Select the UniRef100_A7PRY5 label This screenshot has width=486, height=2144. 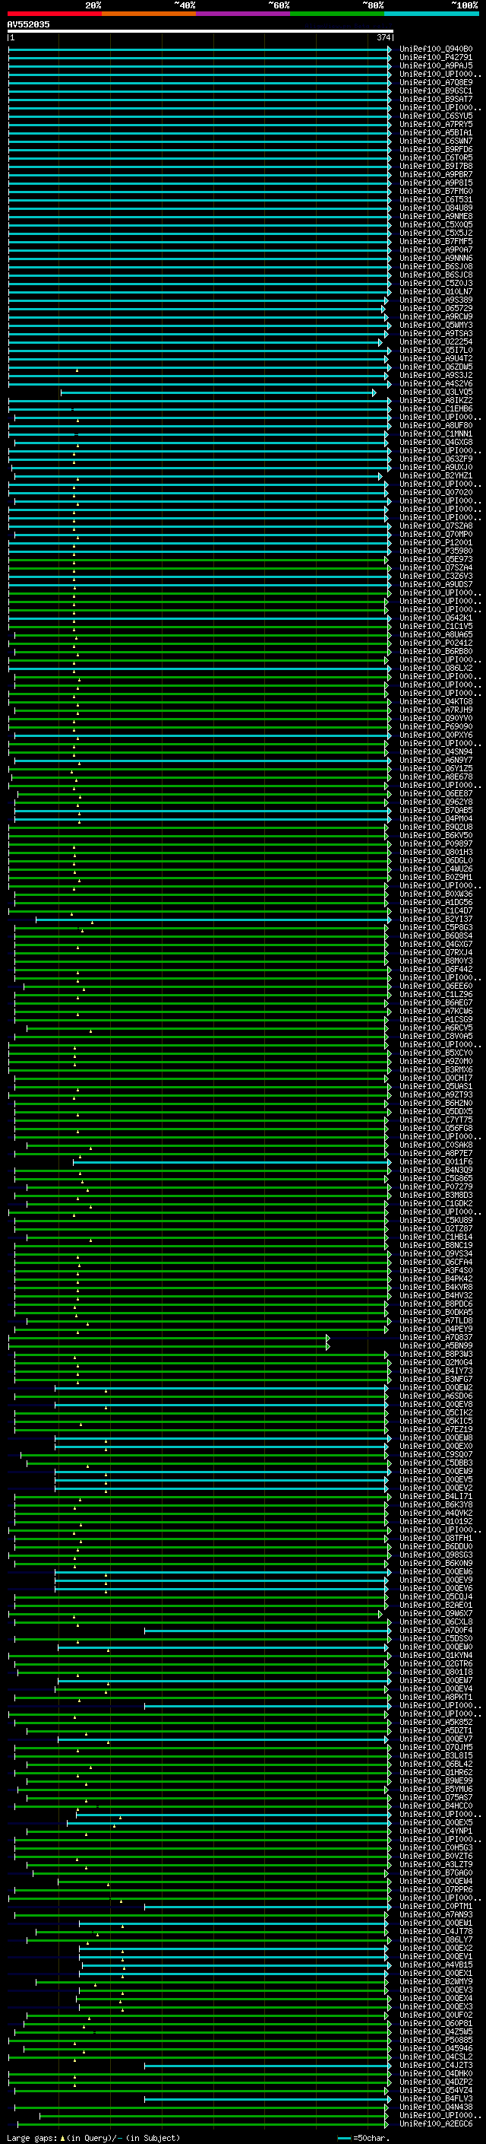coord(436,124)
